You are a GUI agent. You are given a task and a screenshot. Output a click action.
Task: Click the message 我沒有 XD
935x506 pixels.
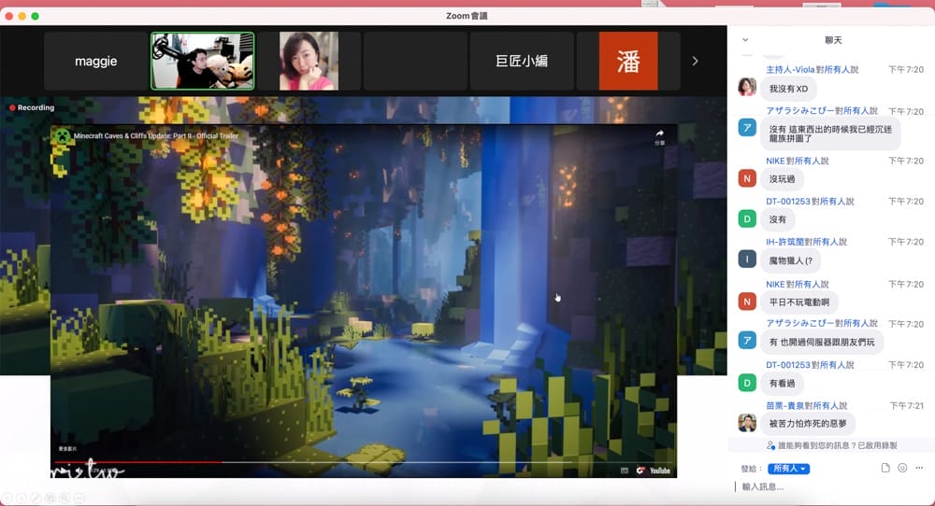(x=788, y=89)
